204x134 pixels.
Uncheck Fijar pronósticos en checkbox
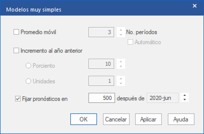tap(18, 99)
